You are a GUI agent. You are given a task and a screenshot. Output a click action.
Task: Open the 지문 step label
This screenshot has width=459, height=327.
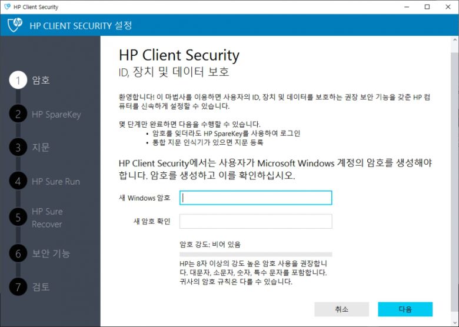(x=41, y=148)
